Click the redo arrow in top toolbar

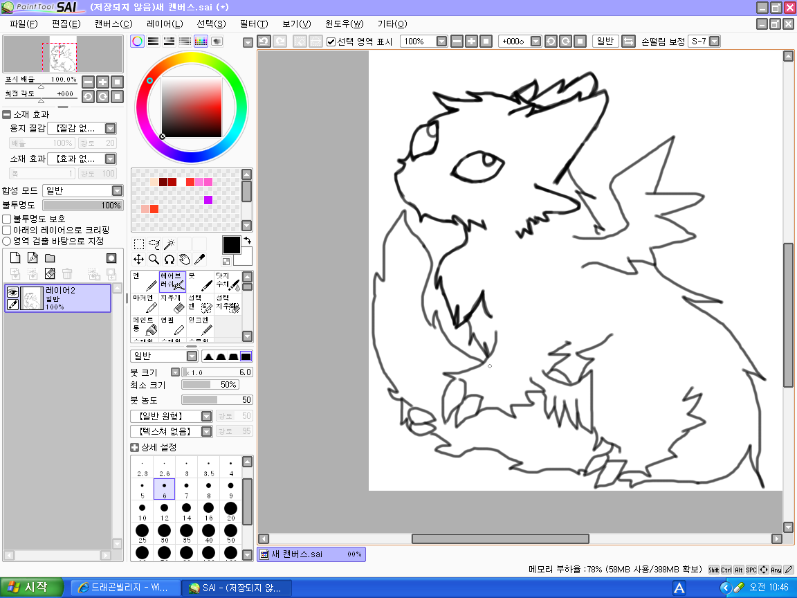pos(280,42)
